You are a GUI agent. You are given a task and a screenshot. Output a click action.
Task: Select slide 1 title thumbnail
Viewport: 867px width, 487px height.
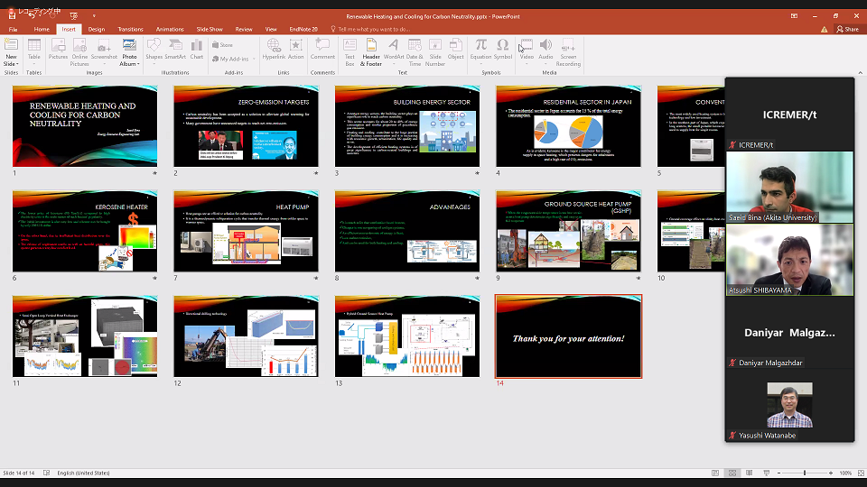[85, 126]
